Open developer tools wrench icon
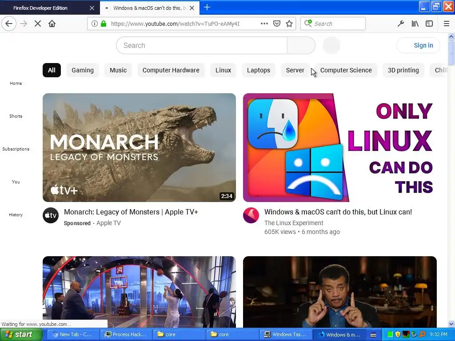The image size is (455, 341). [x=401, y=24]
